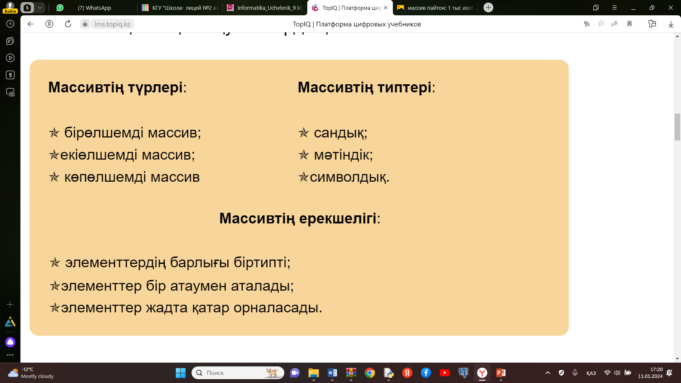Open the blue-yellow triangle app in sidebar
This screenshot has height=383, width=681.
[x=10, y=322]
